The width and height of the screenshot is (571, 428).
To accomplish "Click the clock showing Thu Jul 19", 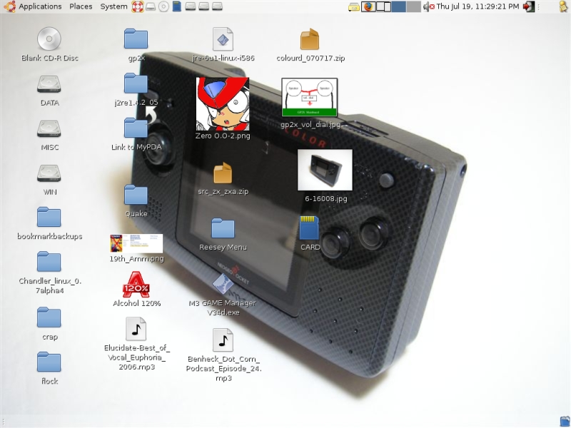I will click(x=477, y=6).
